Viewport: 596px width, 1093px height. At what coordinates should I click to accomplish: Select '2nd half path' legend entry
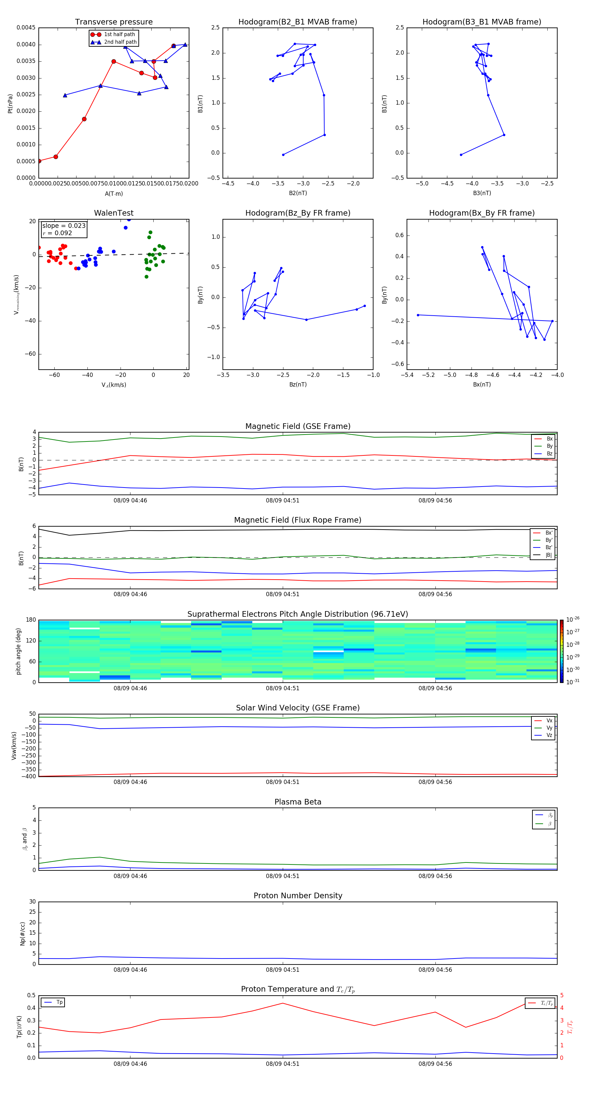113,42
